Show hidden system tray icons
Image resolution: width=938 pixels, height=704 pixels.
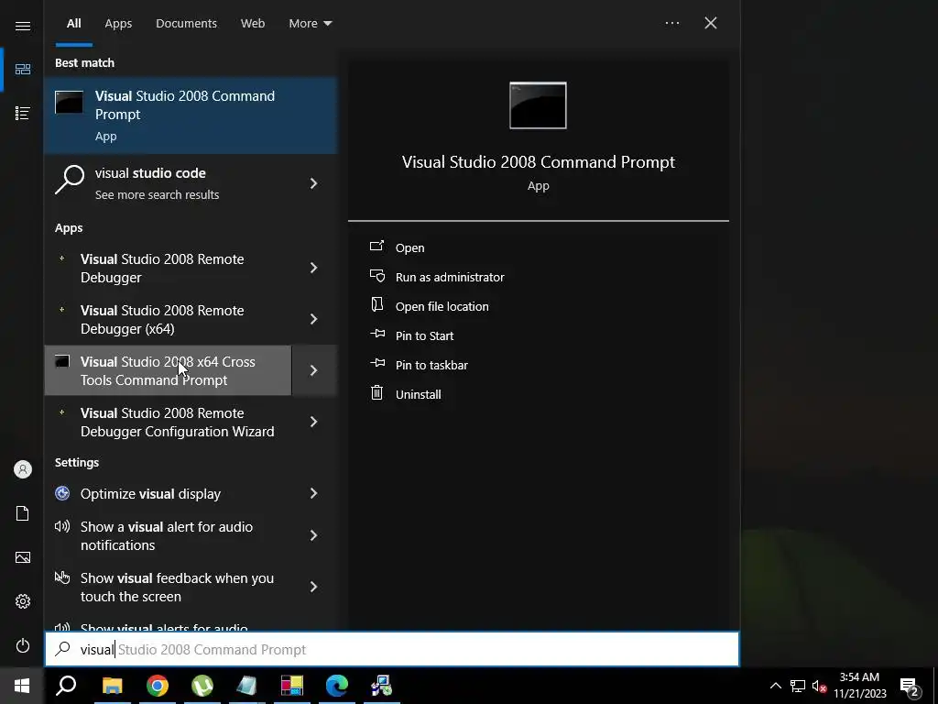pos(775,686)
